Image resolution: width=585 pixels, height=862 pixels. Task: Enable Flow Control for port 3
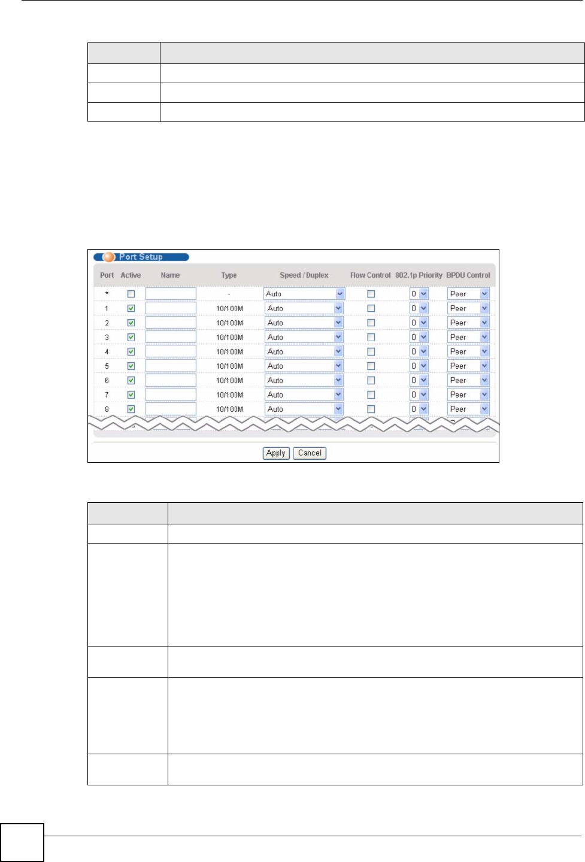point(371,337)
